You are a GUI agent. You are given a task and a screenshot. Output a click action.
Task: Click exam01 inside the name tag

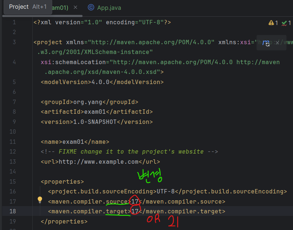coord(73,142)
